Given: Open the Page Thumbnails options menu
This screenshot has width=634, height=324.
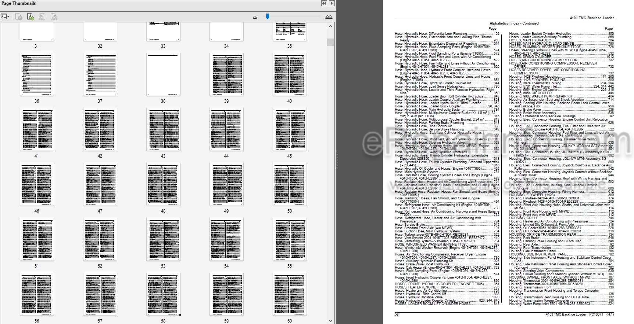Looking at the screenshot, I should (x=5, y=17).
